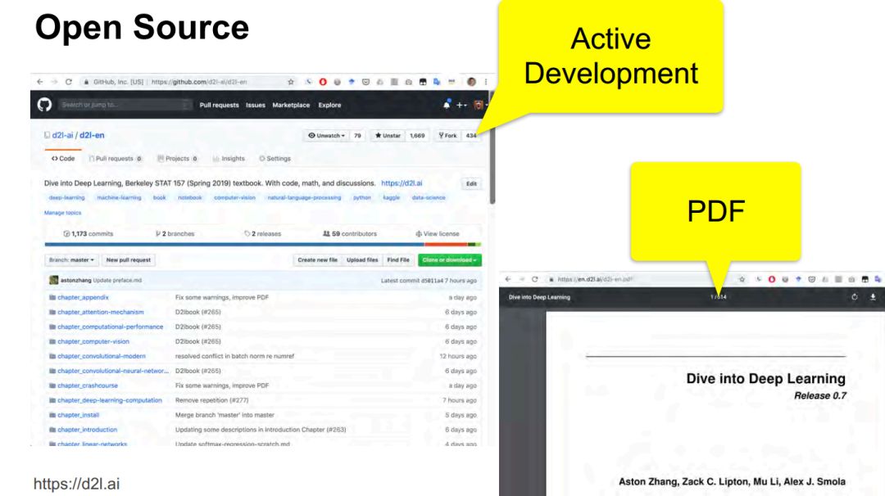885x496 pixels.
Task: Select the Projects tab
Action: pyautogui.click(x=177, y=159)
